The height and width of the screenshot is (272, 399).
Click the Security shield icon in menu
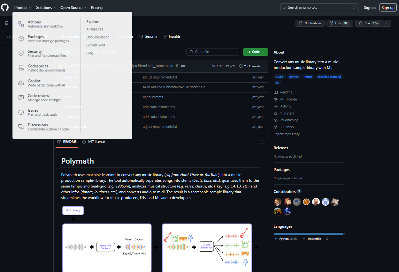point(21,53)
